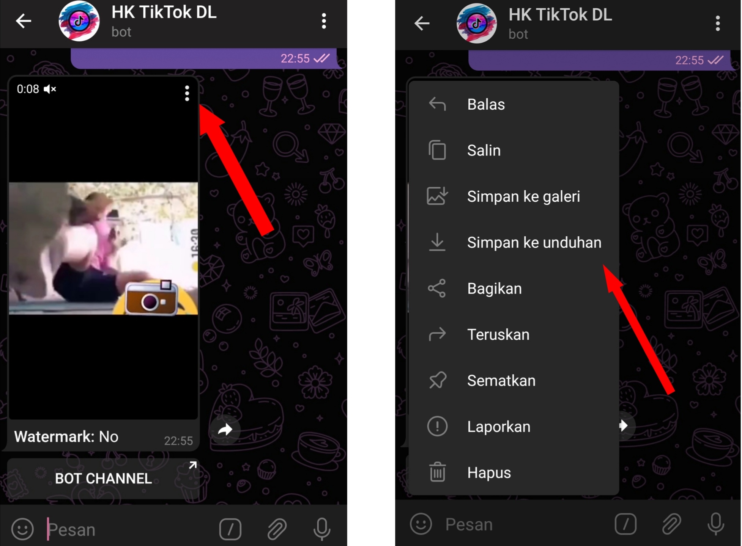The height and width of the screenshot is (546, 742).
Task: Select Teruskan menu entry
Action: click(x=514, y=334)
